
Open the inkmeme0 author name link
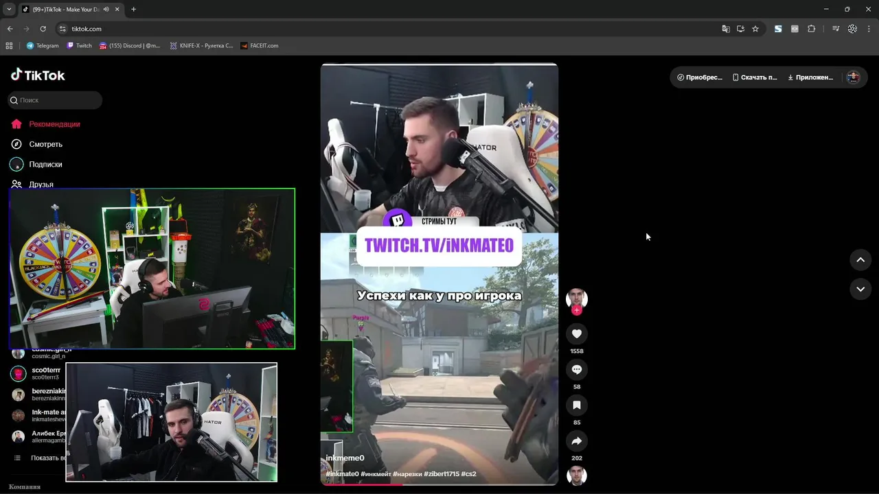pos(345,458)
